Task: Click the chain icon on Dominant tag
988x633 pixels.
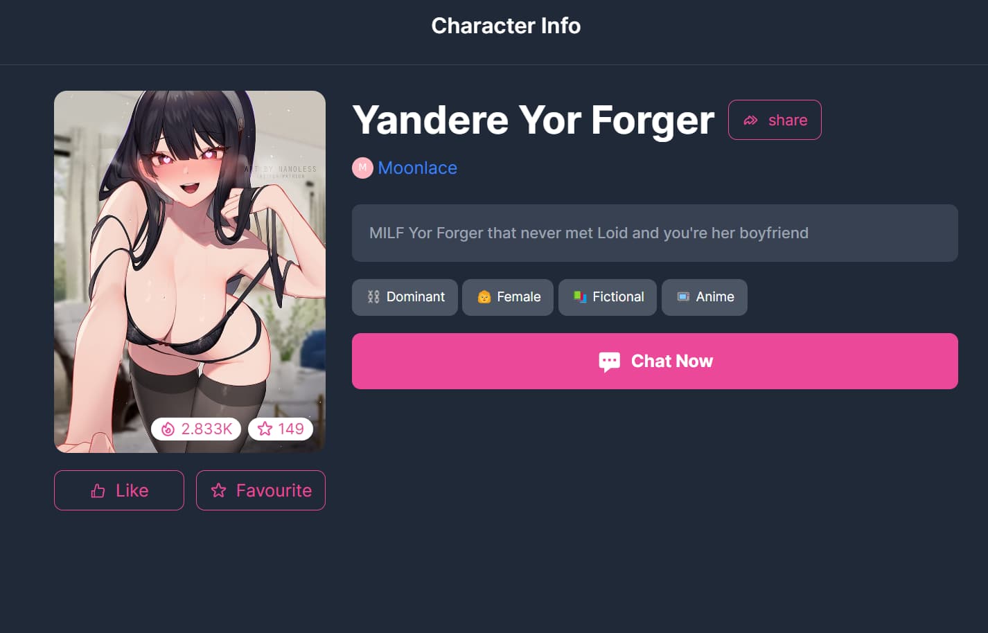Action: tap(373, 297)
